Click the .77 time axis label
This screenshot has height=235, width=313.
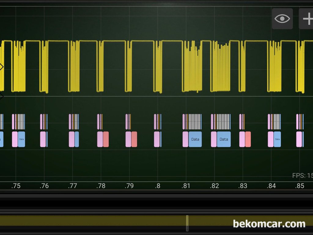click(x=72, y=186)
